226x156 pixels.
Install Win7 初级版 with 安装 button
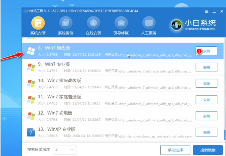click(x=206, y=116)
